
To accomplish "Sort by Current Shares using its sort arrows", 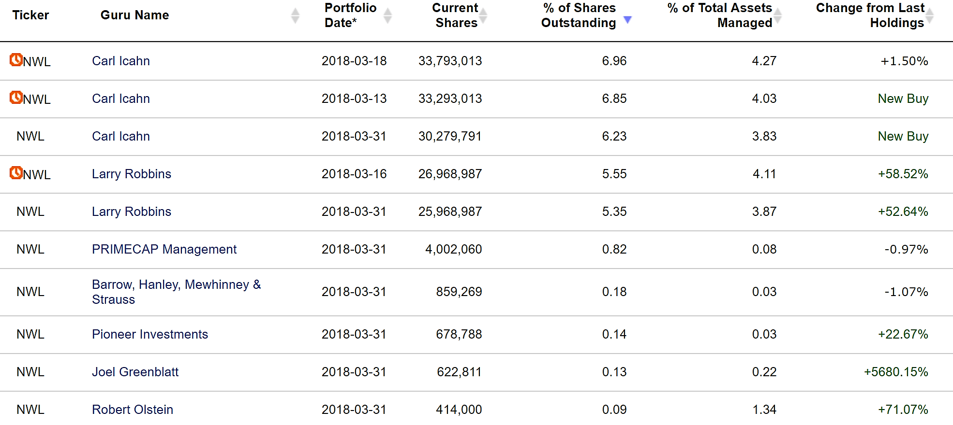I will click(483, 15).
